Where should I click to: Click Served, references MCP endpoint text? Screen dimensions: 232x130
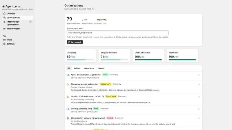click(85, 78)
